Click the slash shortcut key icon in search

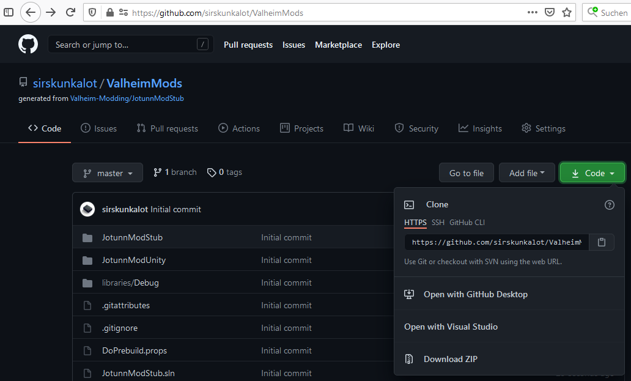tap(202, 44)
